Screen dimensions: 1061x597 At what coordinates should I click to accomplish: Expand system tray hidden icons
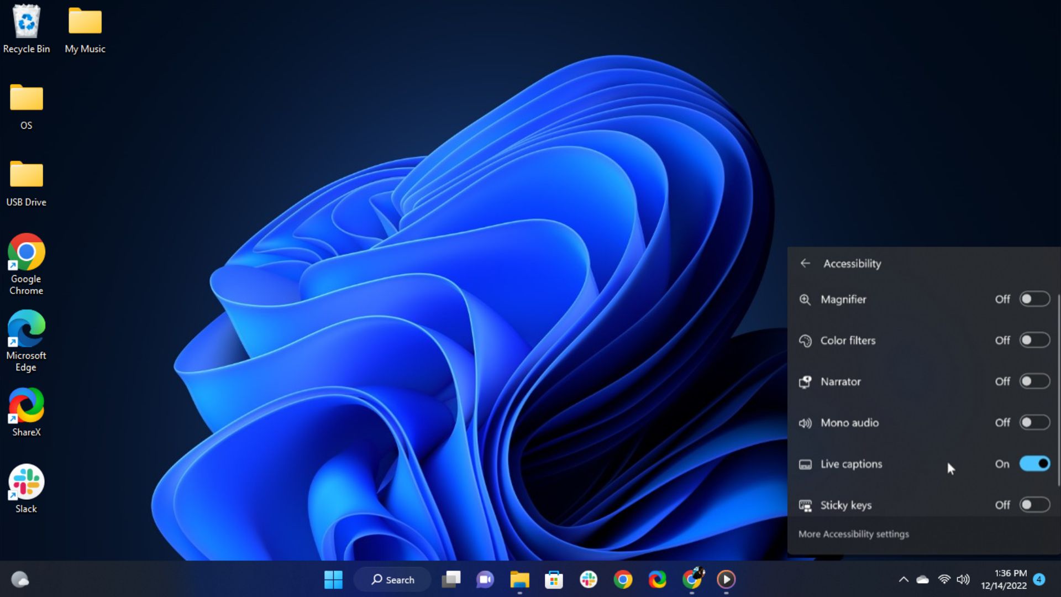[904, 579]
